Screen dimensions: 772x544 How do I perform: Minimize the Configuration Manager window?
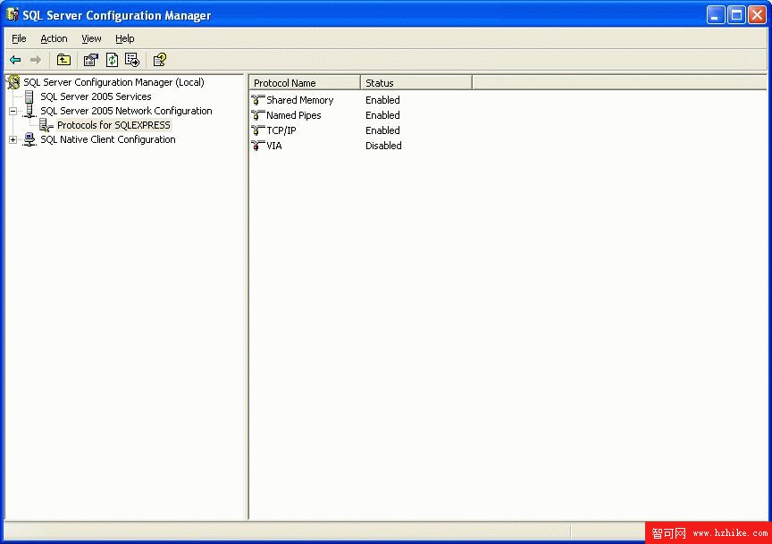click(x=716, y=15)
